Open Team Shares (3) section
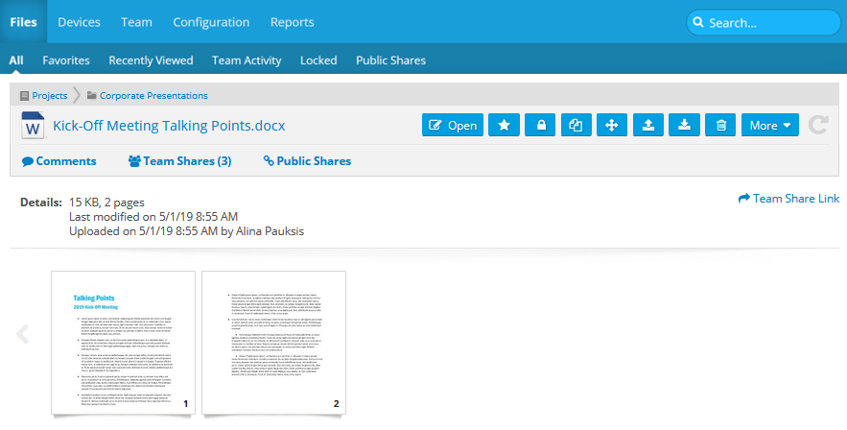Screen dimensions: 847x430 pos(179,161)
